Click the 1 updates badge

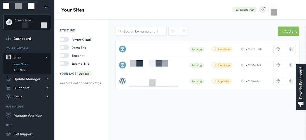tap(222, 81)
